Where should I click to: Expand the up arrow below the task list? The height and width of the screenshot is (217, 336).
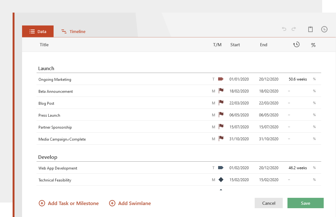(221, 190)
